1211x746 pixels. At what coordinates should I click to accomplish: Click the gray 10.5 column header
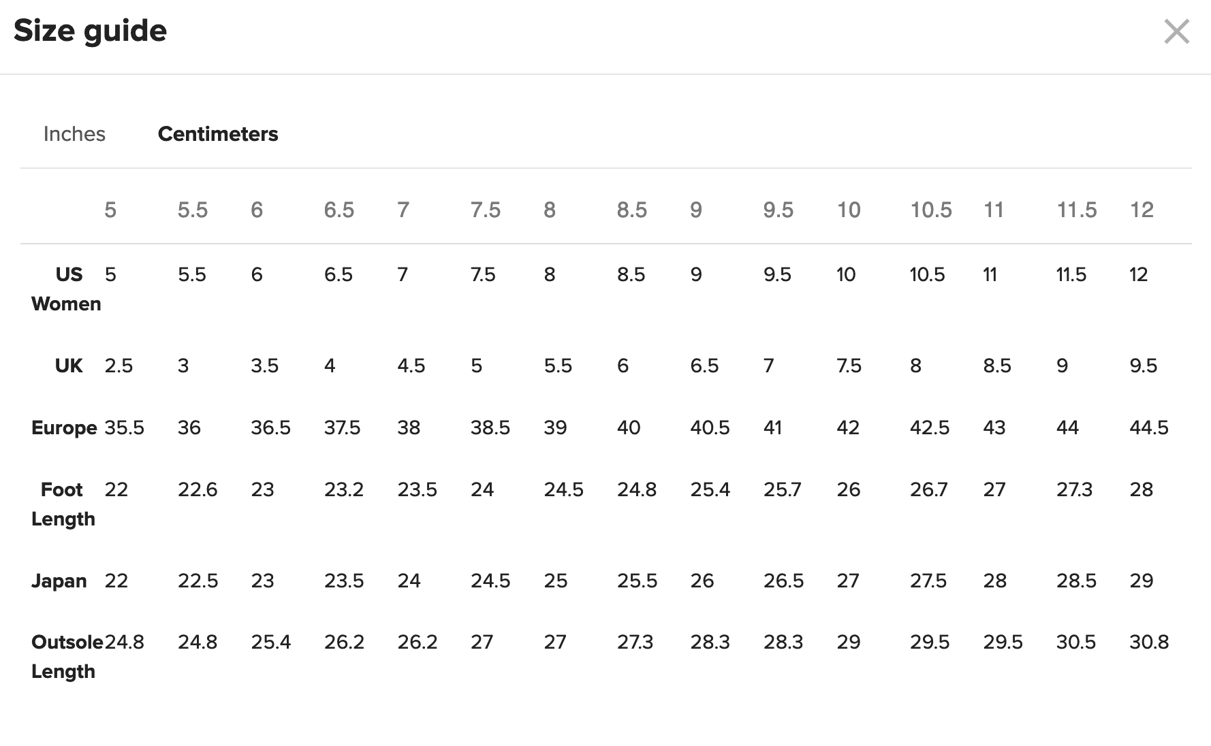point(931,210)
